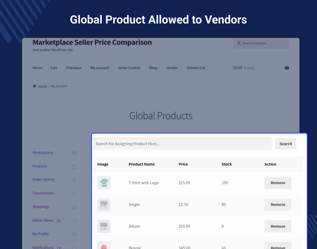Screen dimensions: 317x249
Task: Go to Home in the navigation menu
Action: tap(37, 68)
